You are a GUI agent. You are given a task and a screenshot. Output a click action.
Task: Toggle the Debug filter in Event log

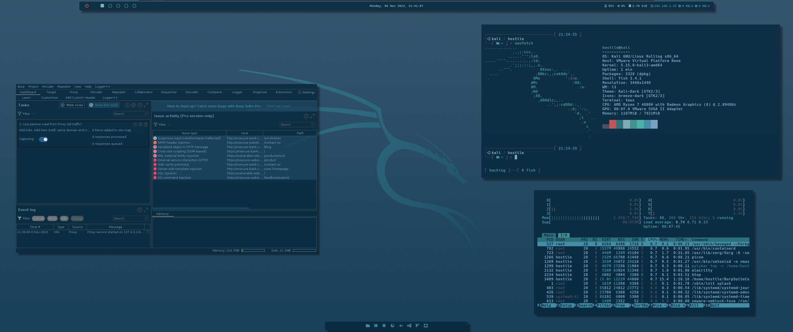(x=77, y=218)
